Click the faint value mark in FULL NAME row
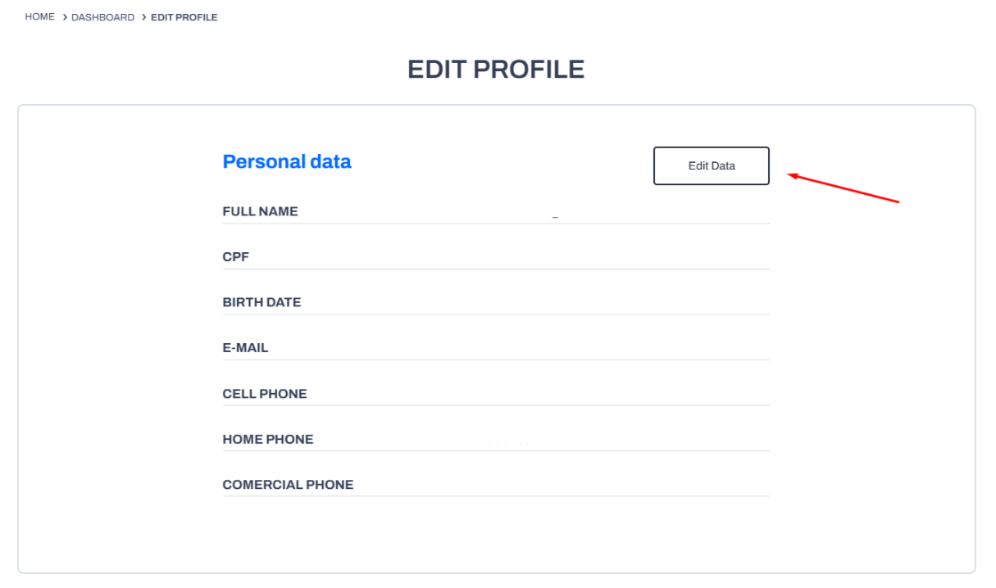This screenshot has height=588, width=996. [555, 217]
